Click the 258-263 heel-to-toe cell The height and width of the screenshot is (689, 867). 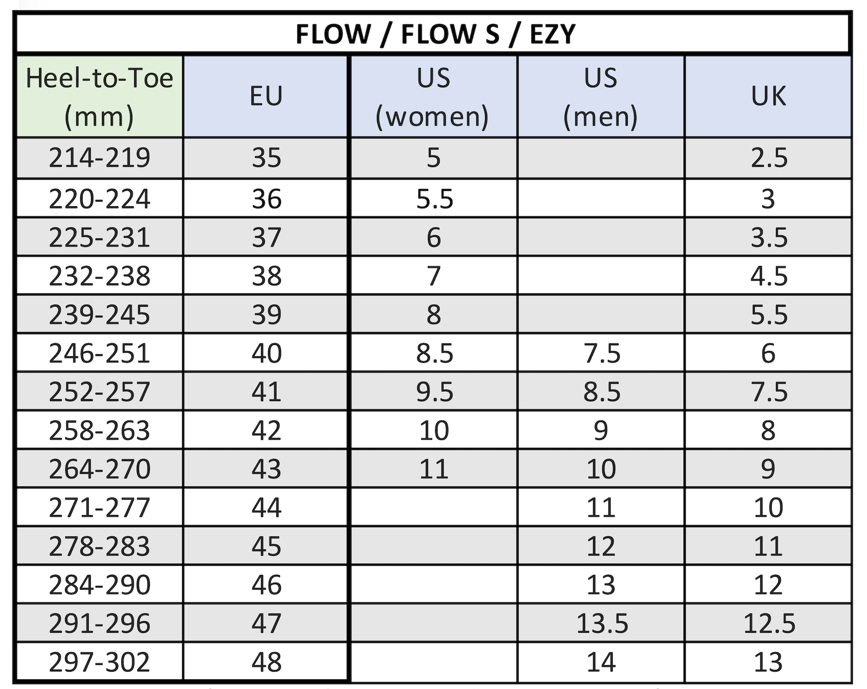point(99,431)
